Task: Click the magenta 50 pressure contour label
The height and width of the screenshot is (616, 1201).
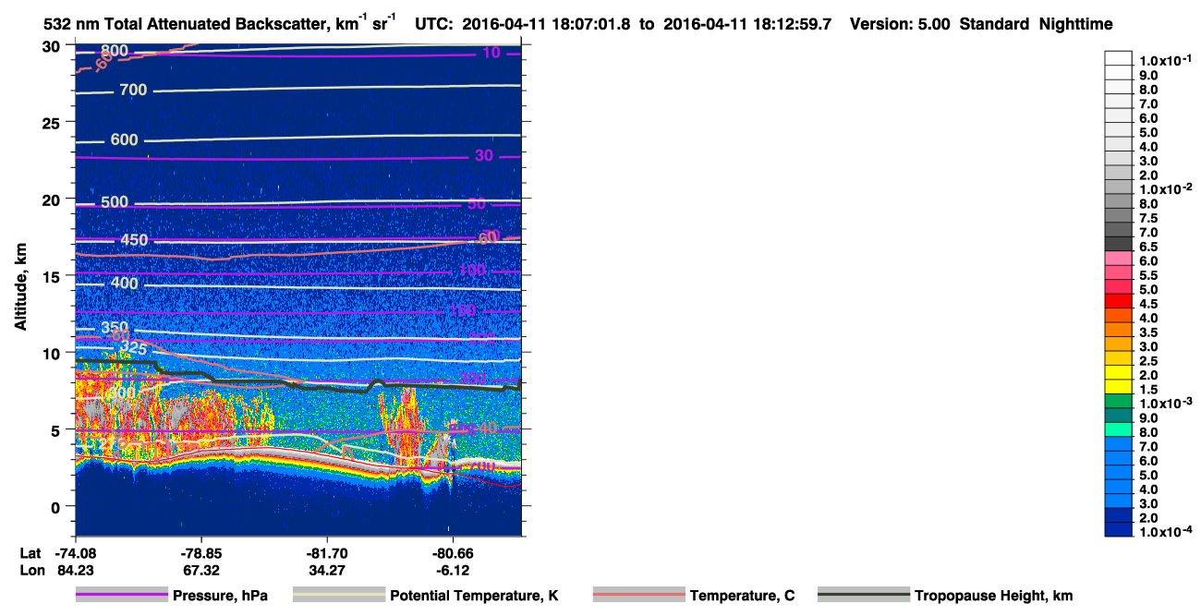Action: point(477,204)
